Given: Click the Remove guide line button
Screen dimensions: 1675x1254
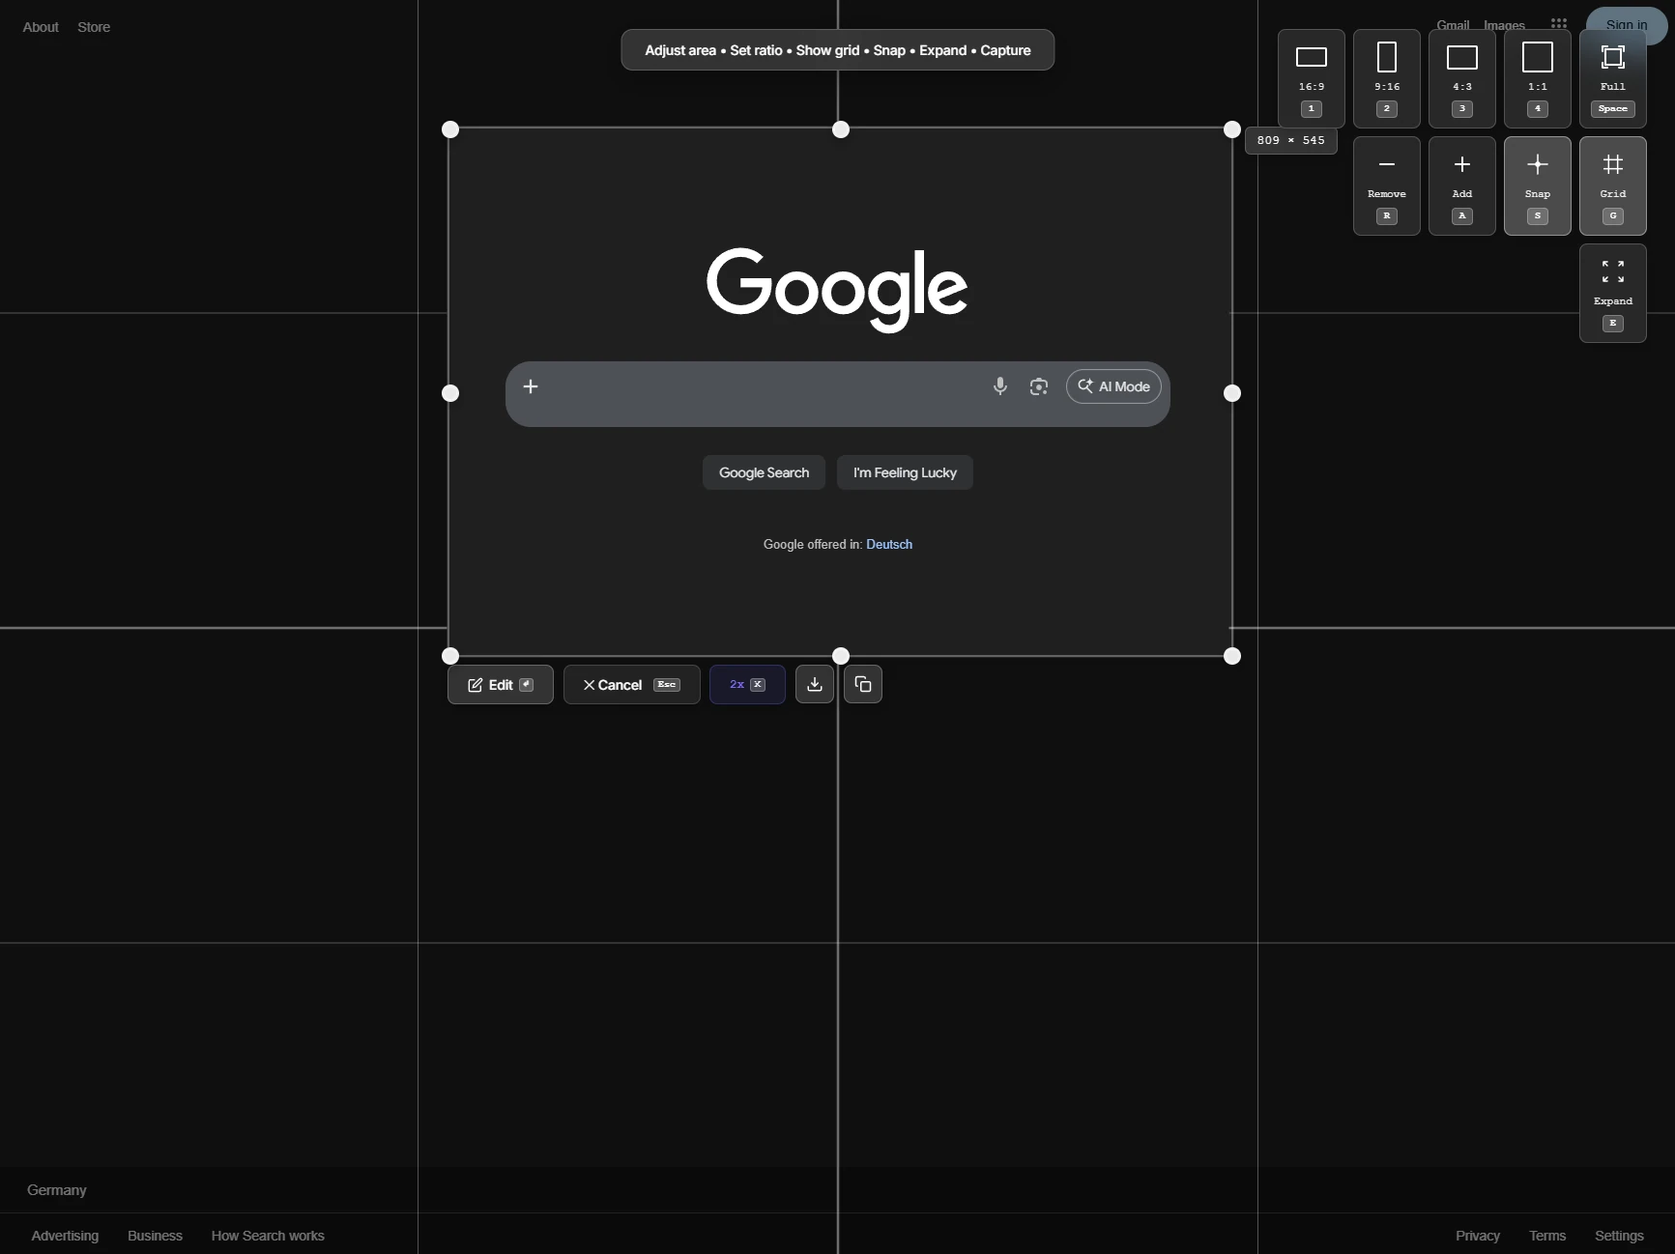Looking at the screenshot, I should [1386, 185].
